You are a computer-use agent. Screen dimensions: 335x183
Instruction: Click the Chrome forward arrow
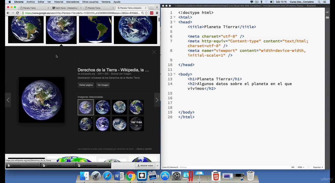(x=12, y=13)
